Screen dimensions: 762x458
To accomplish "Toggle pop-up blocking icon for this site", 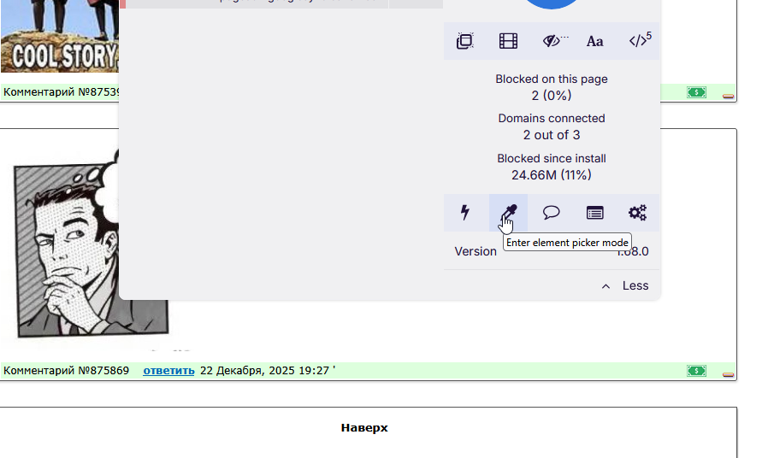I will coord(465,41).
